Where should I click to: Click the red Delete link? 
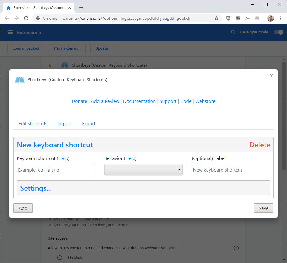[x=260, y=145]
